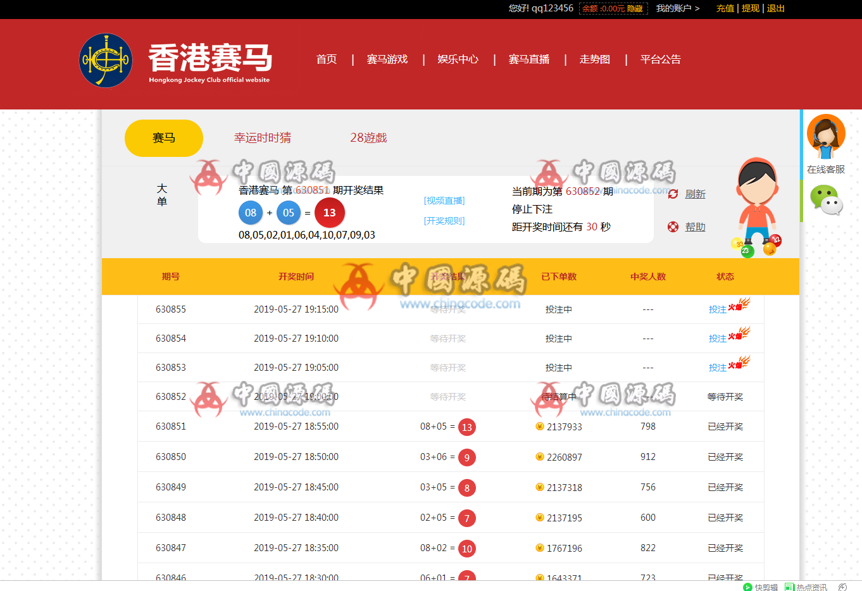Screen dimensions: 862x591
Task: Click the winners count 912
Action: [648, 457]
